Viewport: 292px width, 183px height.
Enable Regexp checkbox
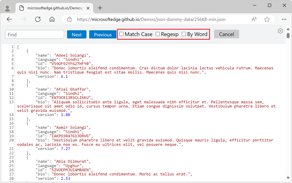point(157,34)
